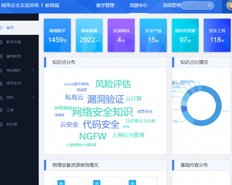
Task: Click 网络安全知识 in the word cloud
Action: 103,112
